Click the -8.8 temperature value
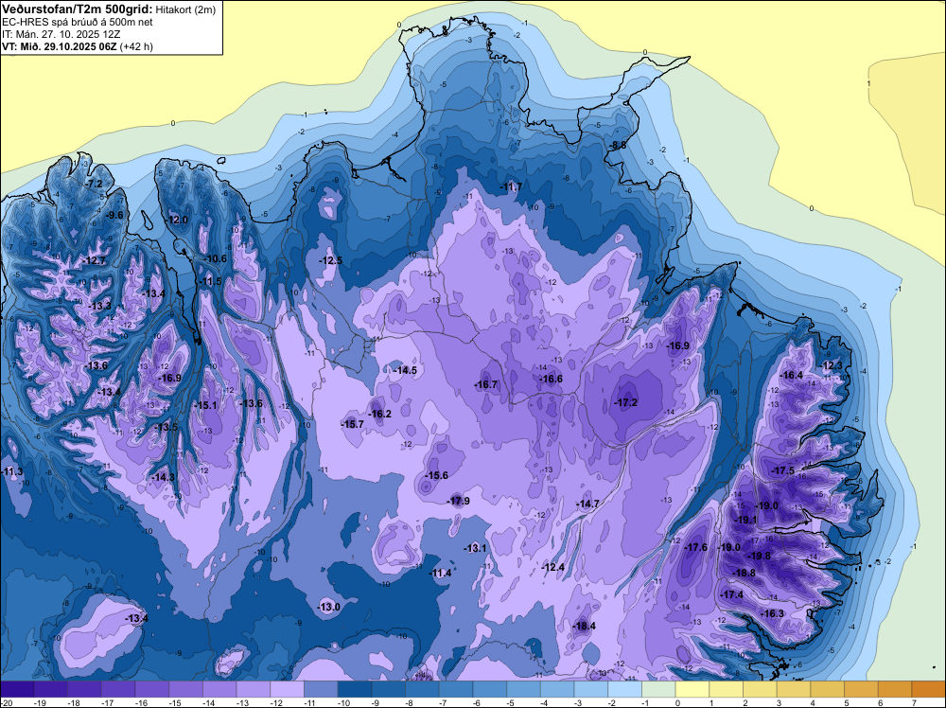 [617, 145]
